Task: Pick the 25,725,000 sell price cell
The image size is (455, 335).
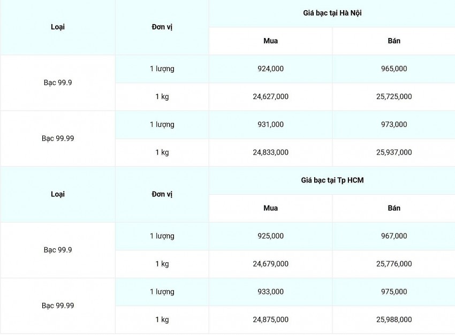Action: tap(394, 97)
